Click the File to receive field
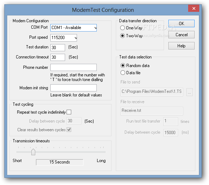Viewport: 209px width, 185px height. pos(152,111)
